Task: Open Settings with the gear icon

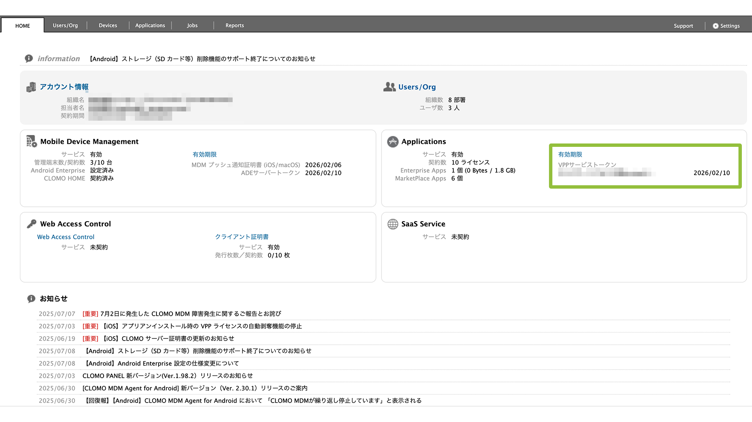Action: point(716,26)
